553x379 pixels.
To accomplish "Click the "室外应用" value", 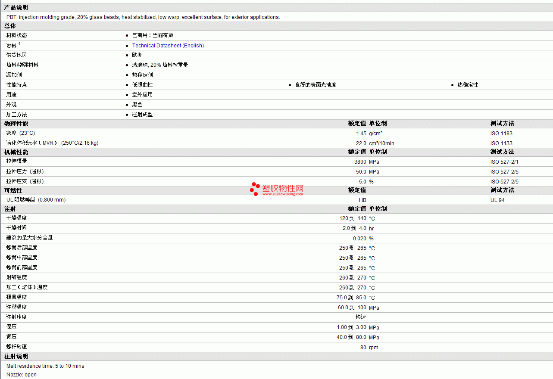I will [x=142, y=95].
